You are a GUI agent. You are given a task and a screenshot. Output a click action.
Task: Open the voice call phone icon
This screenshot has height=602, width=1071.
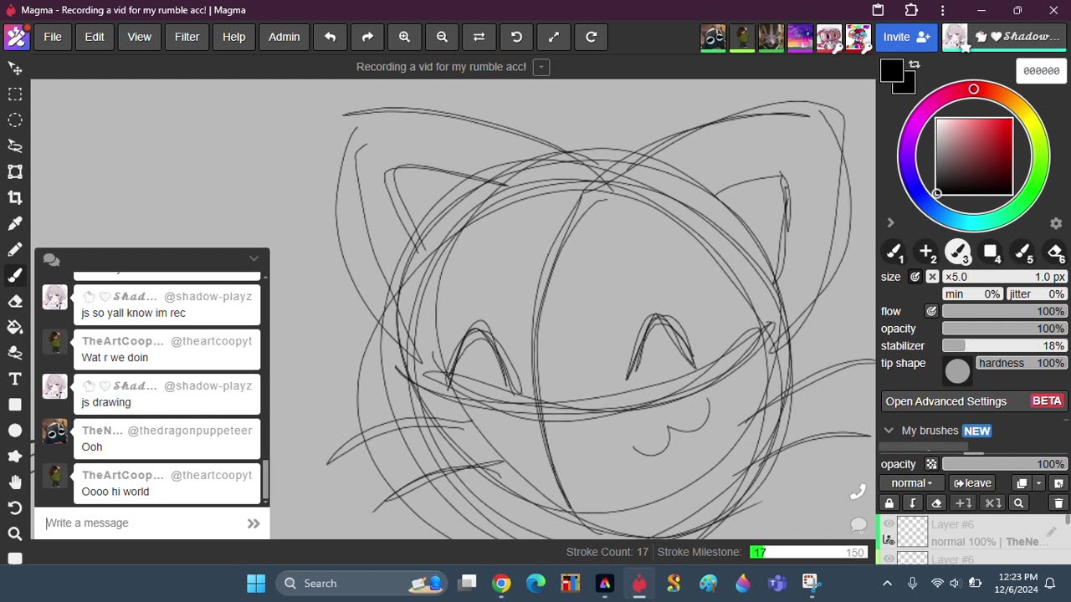click(858, 492)
